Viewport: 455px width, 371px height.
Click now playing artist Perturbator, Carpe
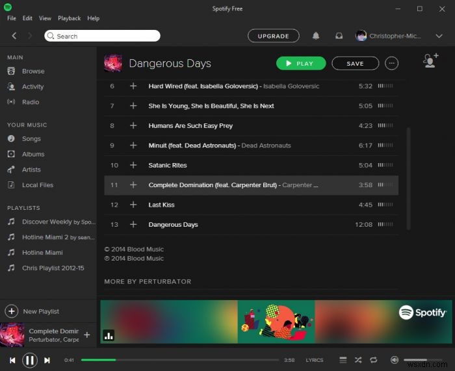[x=54, y=339]
